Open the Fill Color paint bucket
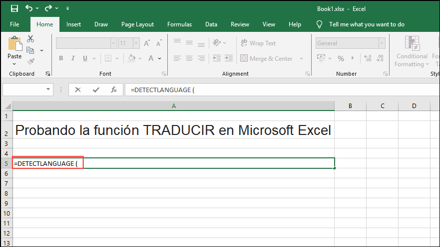Screen dimensions: 440x247 (131, 59)
